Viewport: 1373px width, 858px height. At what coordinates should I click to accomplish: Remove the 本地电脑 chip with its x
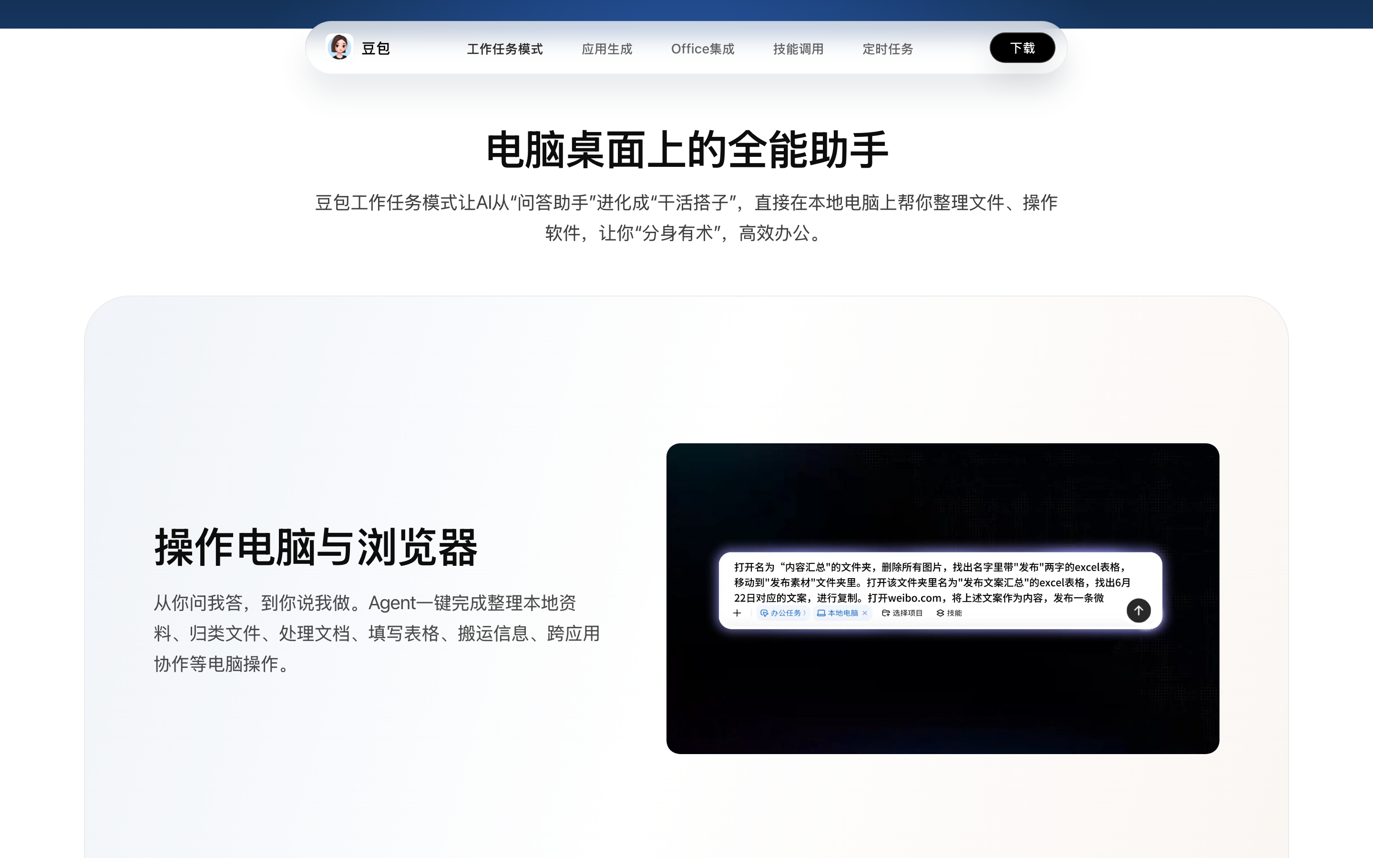tap(865, 613)
